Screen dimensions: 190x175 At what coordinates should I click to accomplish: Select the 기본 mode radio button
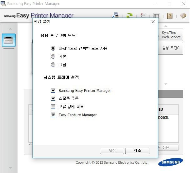point(53,56)
